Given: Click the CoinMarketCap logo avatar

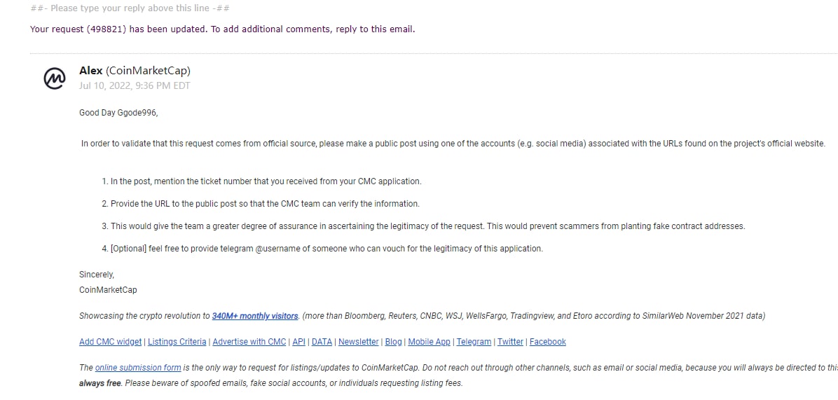Looking at the screenshot, I should coord(55,78).
